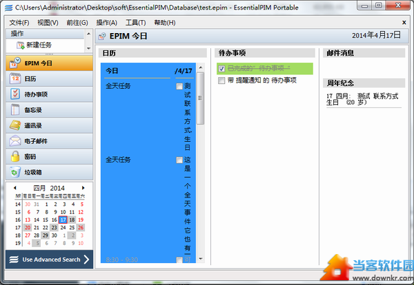Click the Advanced Search list icon
Viewport: 414px width, 285px height.
pyautogui.click(x=14, y=260)
